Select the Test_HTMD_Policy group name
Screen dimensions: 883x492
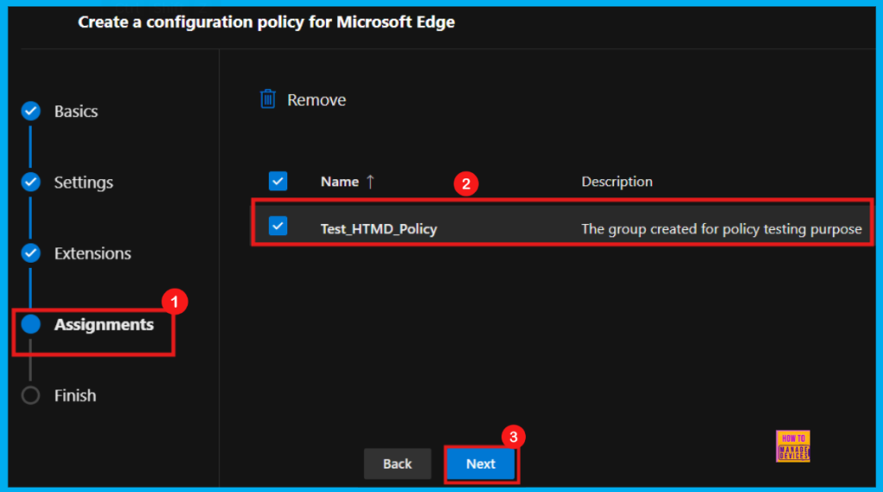379,229
